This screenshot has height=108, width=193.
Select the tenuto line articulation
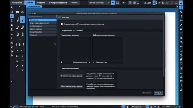[23, 61]
